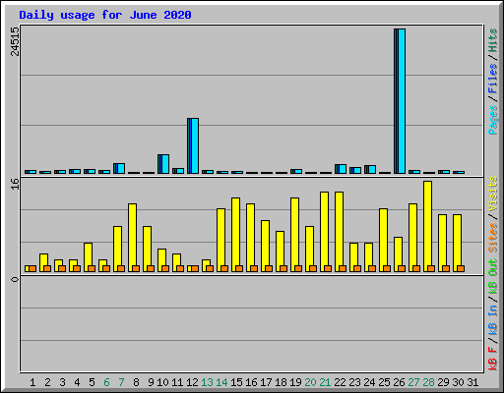Click weekend day label '14' on x-axis
This screenshot has height=393, width=504.
click(221, 382)
